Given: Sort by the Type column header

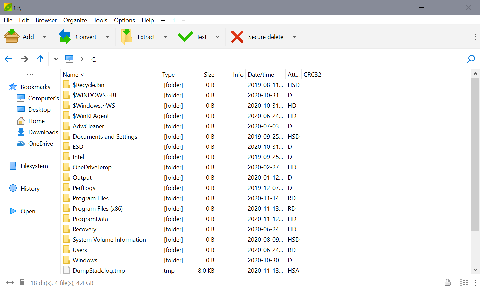Looking at the screenshot, I should click(x=174, y=75).
